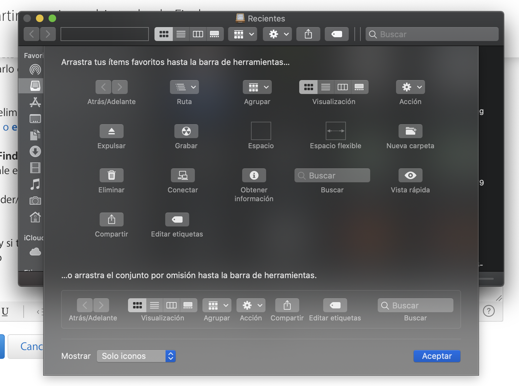Click the icon view segment in the default set
Viewport: 519px width, 386px height.
pyautogui.click(x=137, y=305)
